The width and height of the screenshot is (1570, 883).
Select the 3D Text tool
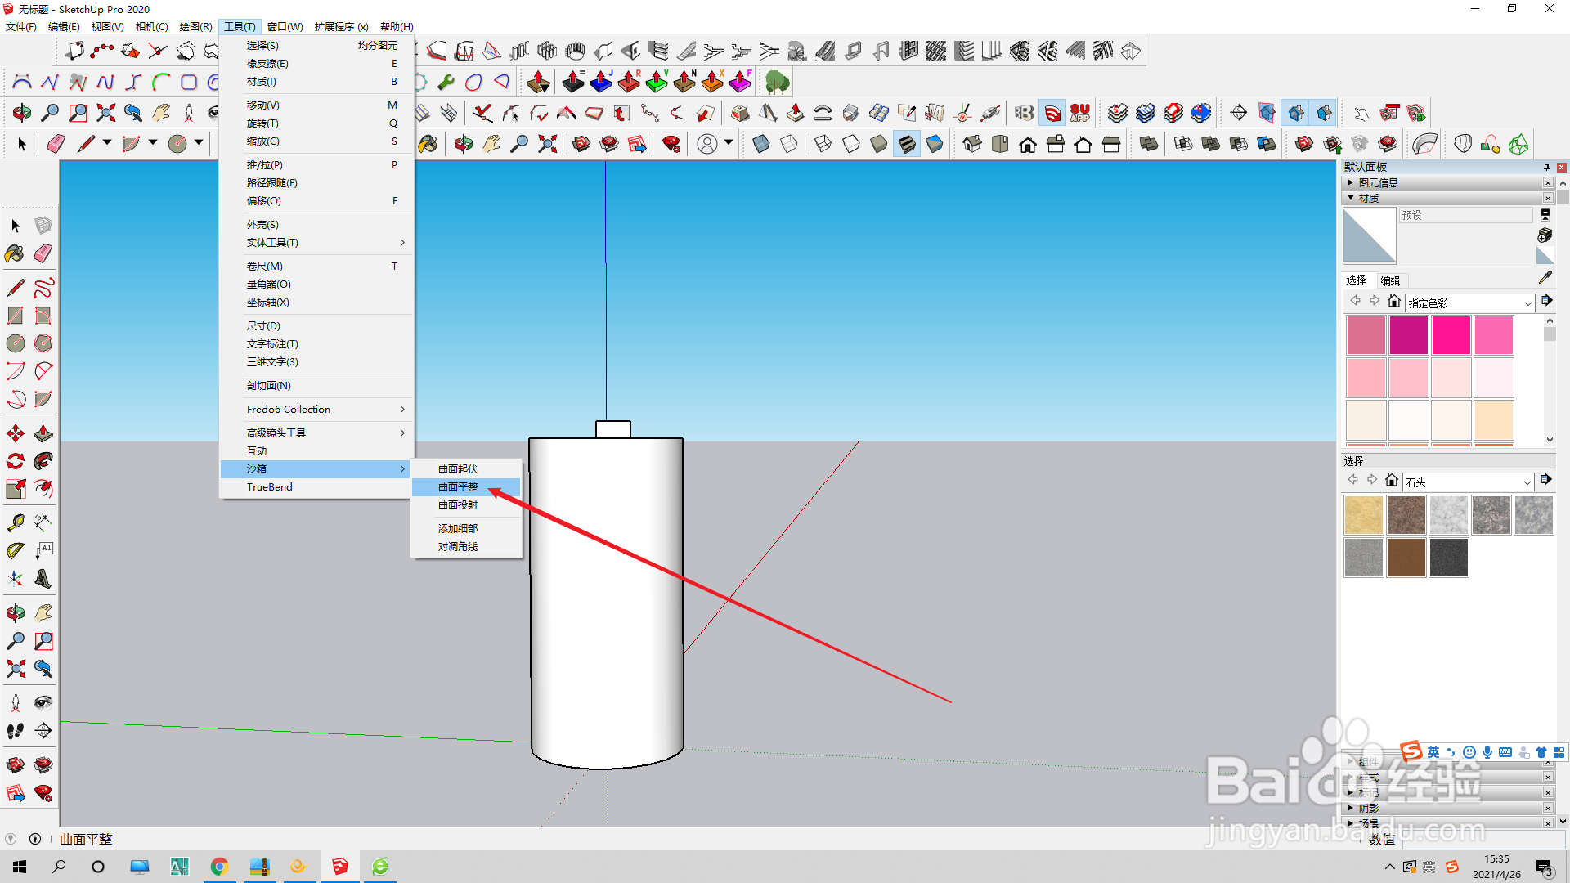(x=43, y=579)
